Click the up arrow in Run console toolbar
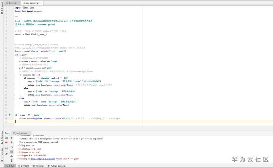 [x=12, y=138]
